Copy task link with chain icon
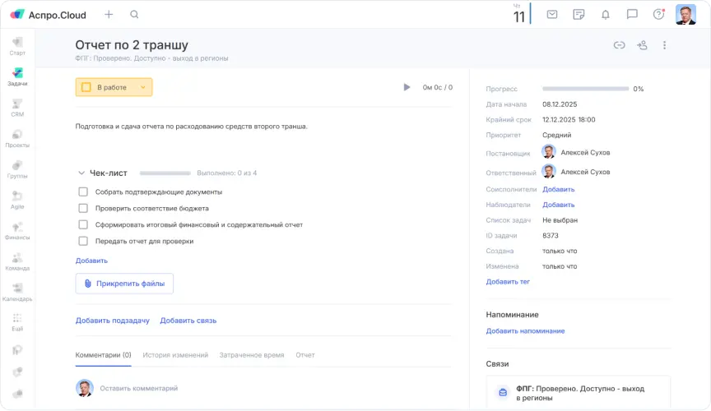711x411 pixels. click(619, 45)
